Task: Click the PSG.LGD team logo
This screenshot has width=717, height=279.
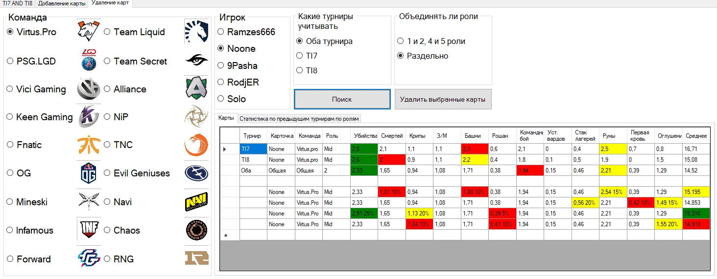Action: pyautogui.click(x=89, y=60)
